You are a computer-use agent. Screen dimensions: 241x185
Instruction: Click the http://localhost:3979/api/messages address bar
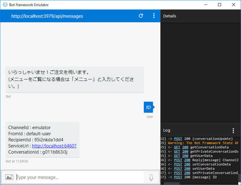click(x=47, y=16)
